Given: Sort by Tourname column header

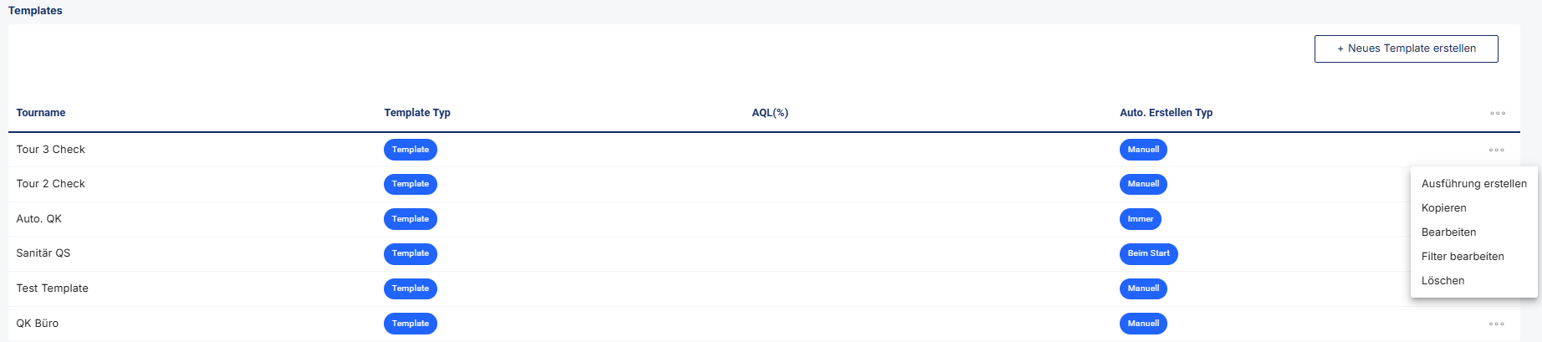Looking at the screenshot, I should 41,113.
